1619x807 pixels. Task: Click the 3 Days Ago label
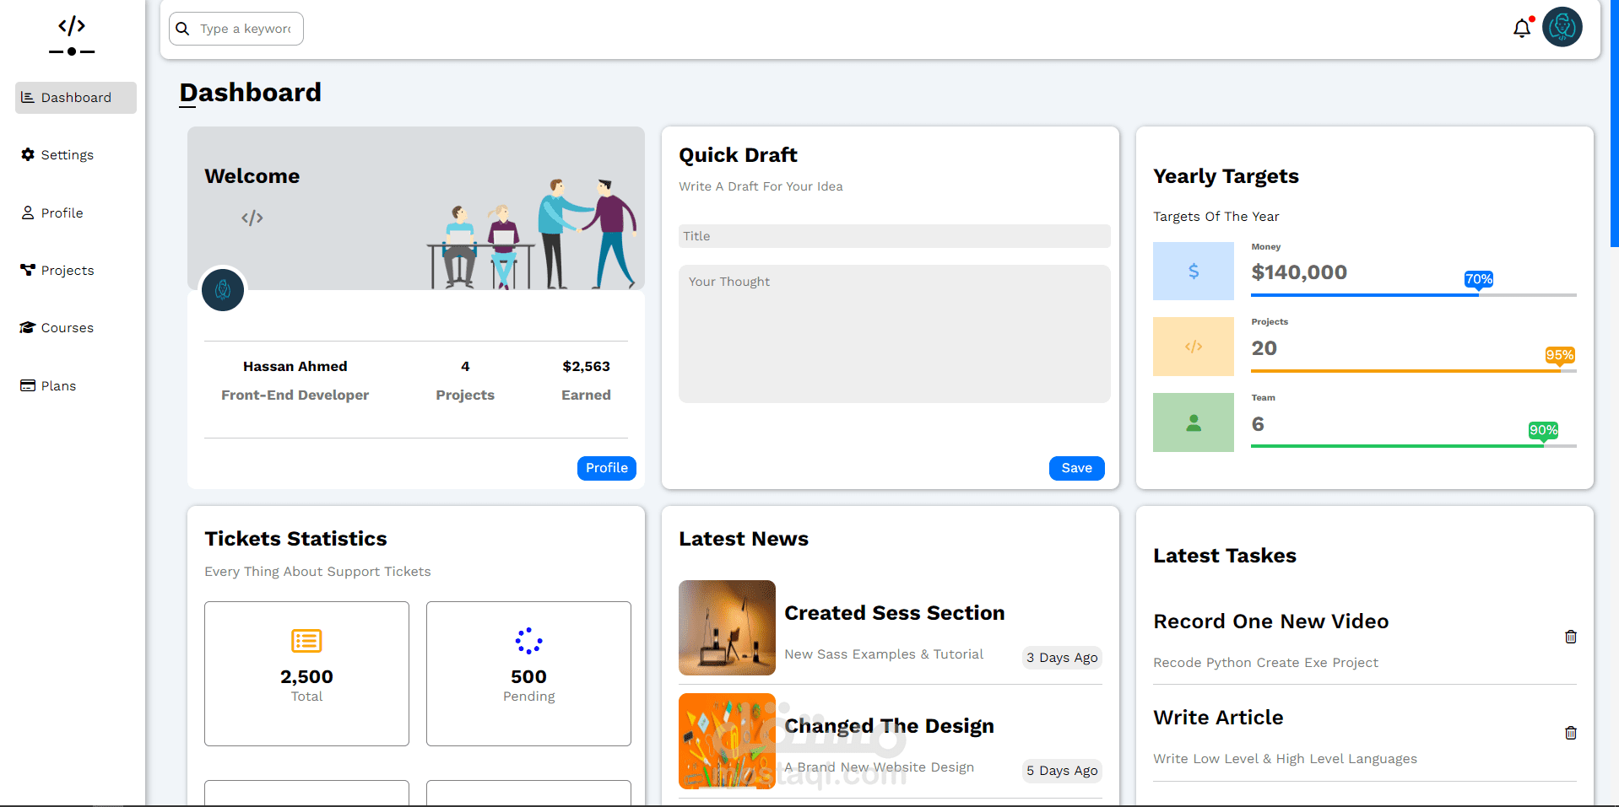click(1063, 658)
